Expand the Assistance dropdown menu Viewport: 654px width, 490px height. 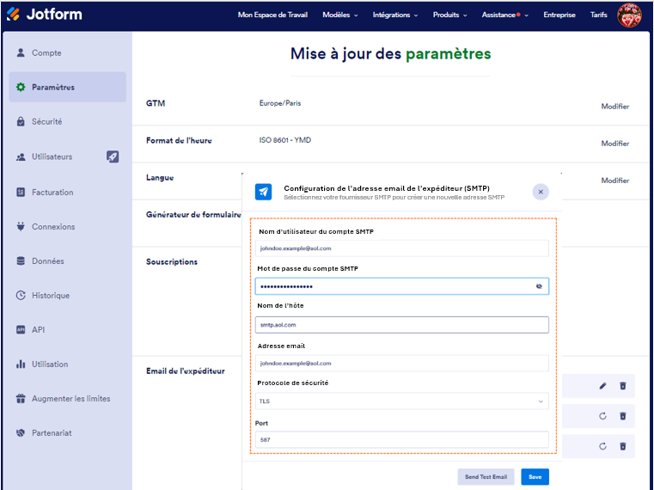point(504,15)
